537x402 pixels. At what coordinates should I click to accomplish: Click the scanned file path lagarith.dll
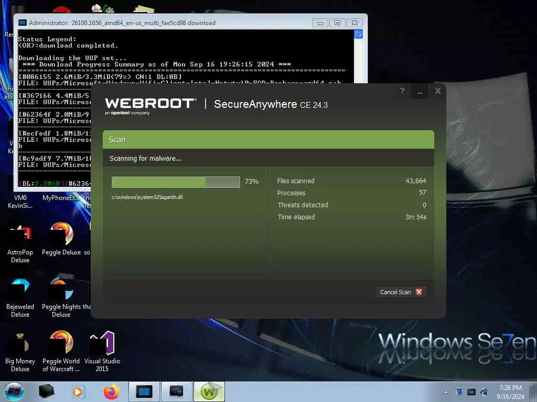pos(147,197)
